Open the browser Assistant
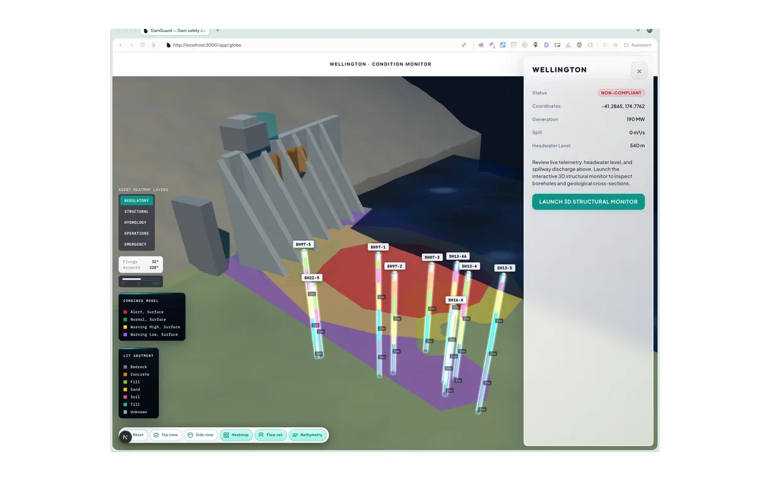The height and width of the screenshot is (481, 770). [638, 45]
